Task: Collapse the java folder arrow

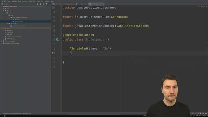Action: (x=7, y=15)
